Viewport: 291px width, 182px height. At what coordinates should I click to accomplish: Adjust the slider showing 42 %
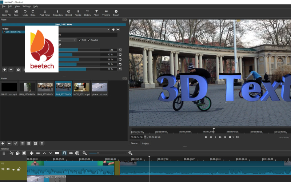pos(88,55)
